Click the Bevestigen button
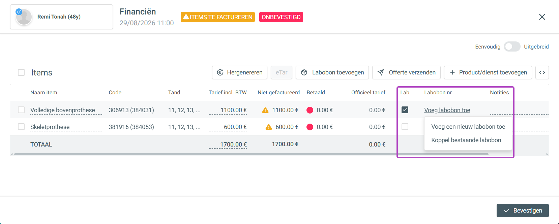The width and height of the screenshot is (559, 224). [523, 211]
